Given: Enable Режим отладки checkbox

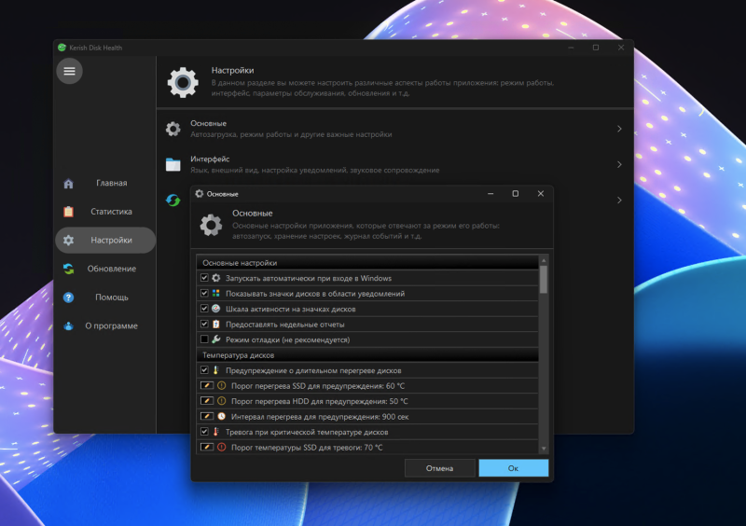Looking at the screenshot, I should point(204,339).
